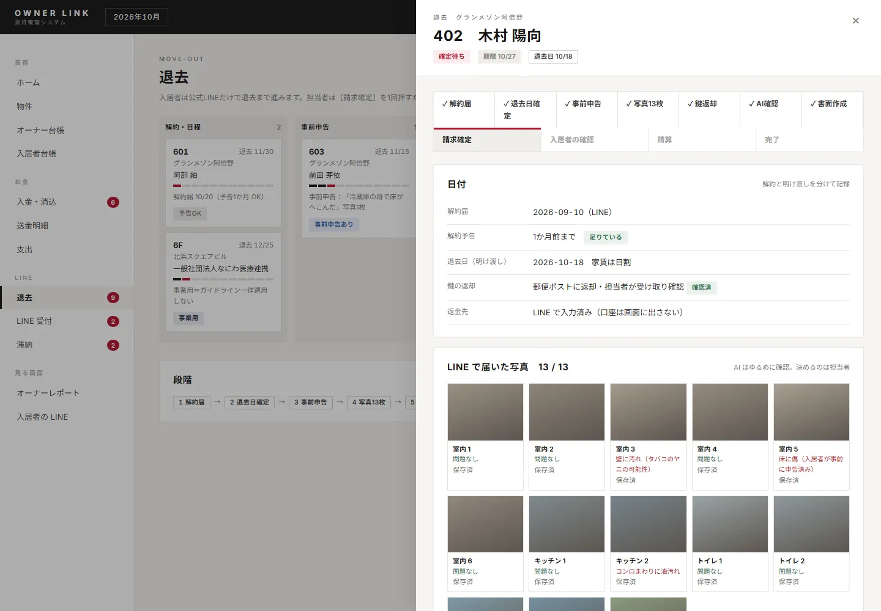Open the 603 前田 芽依 card
Image resolution: width=881 pixels, height=611 pixels.
click(x=359, y=189)
